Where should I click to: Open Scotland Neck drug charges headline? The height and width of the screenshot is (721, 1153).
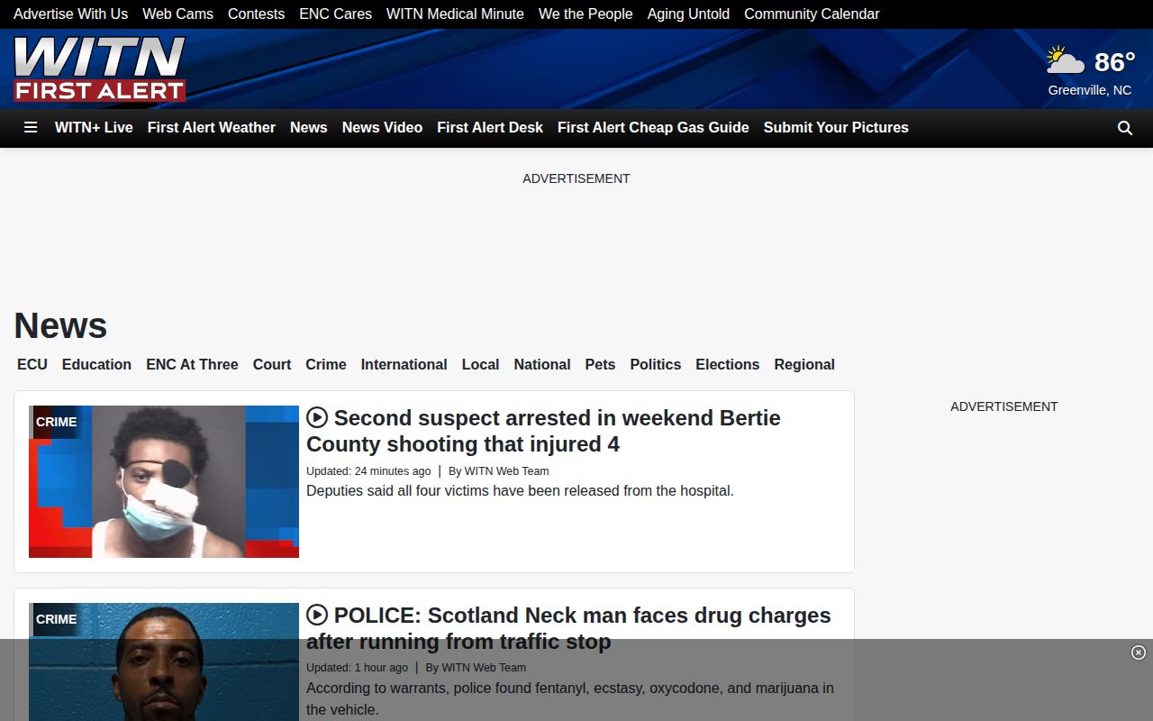pos(569,628)
